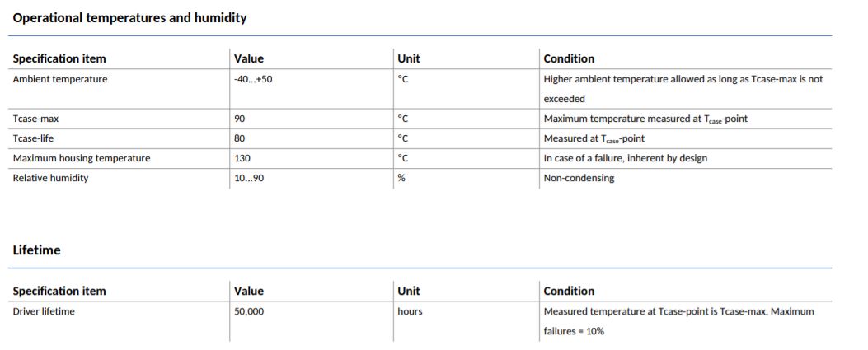Screen dimensions: 868x350
Task: Click the Condition column header in the first table
Action: click(x=569, y=58)
